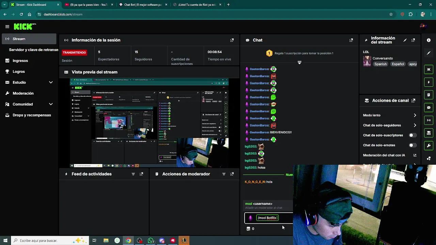
Task: Toggle stream info wrench widget icon
Action: tap(429, 146)
